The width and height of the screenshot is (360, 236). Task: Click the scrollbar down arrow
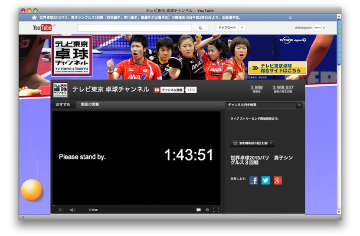click(x=339, y=212)
